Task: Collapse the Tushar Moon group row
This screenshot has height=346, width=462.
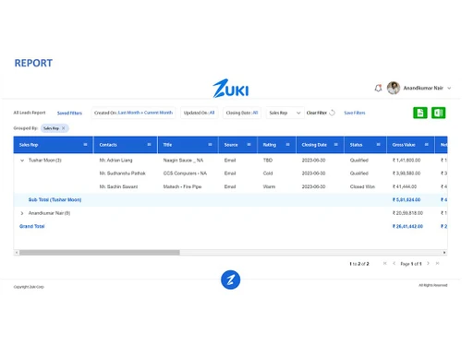Action: pos(22,161)
